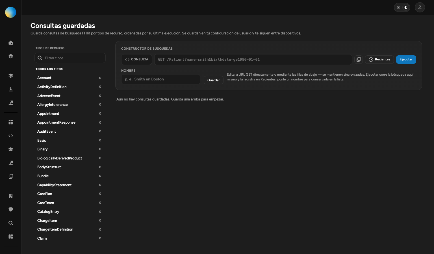The width and height of the screenshot is (434, 254).
Task: Open the home icon in the sidebar
Action: (x=11, y=43)
